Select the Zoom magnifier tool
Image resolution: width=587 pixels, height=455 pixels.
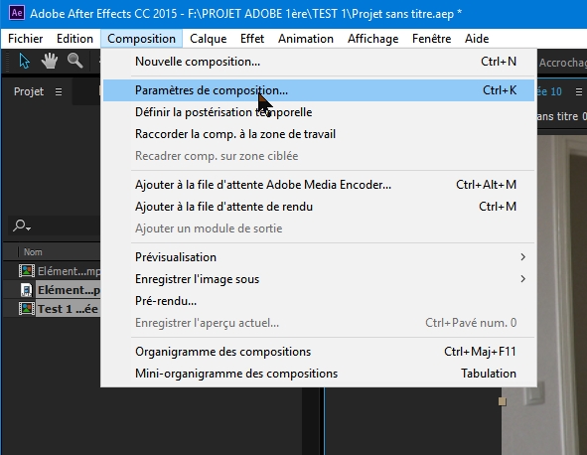pos(74,61)
